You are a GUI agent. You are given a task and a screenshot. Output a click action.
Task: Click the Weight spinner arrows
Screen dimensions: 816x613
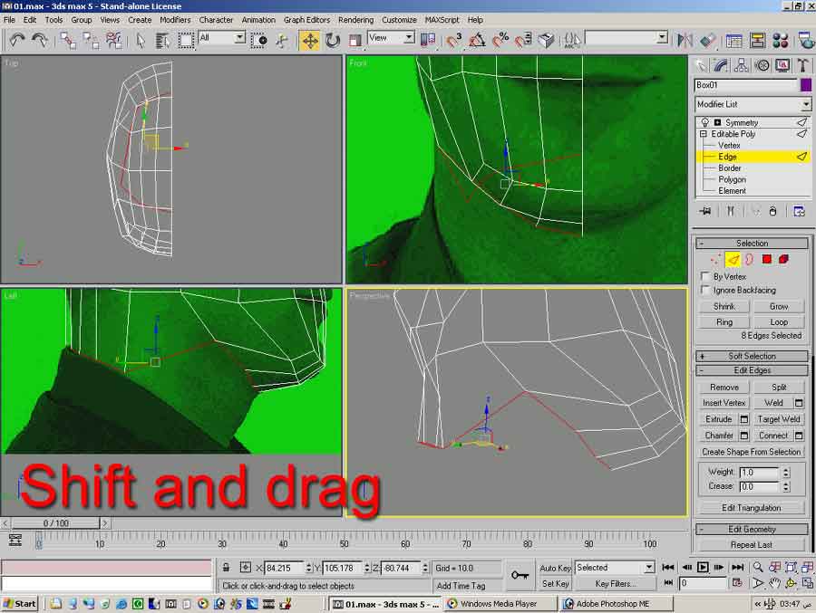(786, 473)
